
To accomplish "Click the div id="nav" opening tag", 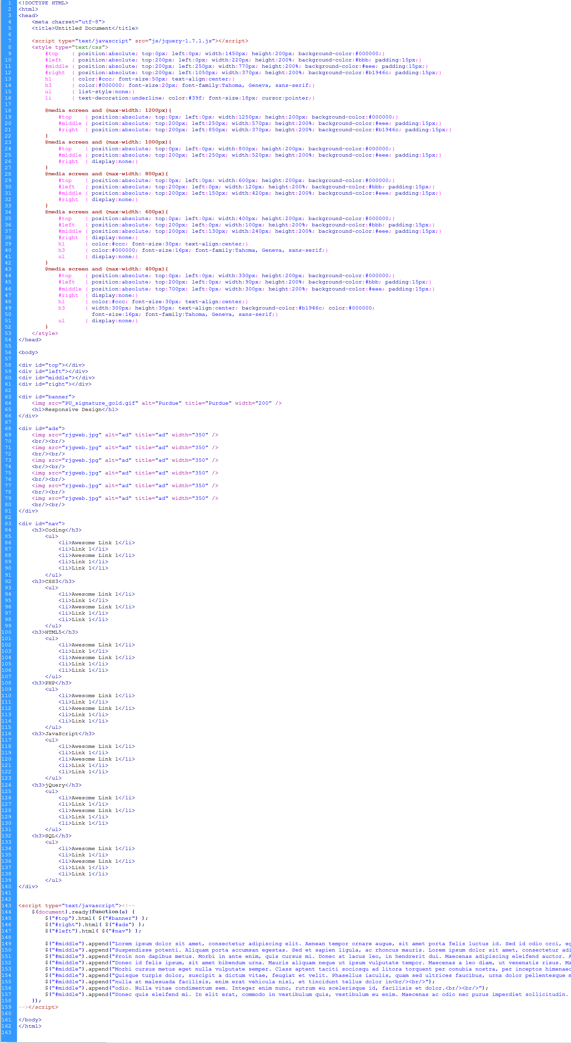I will pos(42,524).
